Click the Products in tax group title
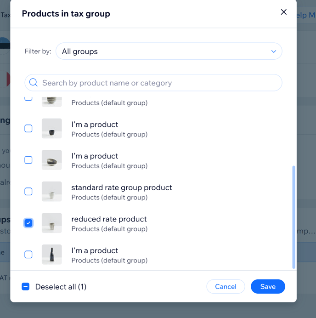Viewport: 316px width, 318px height. [x=66, y=14]
